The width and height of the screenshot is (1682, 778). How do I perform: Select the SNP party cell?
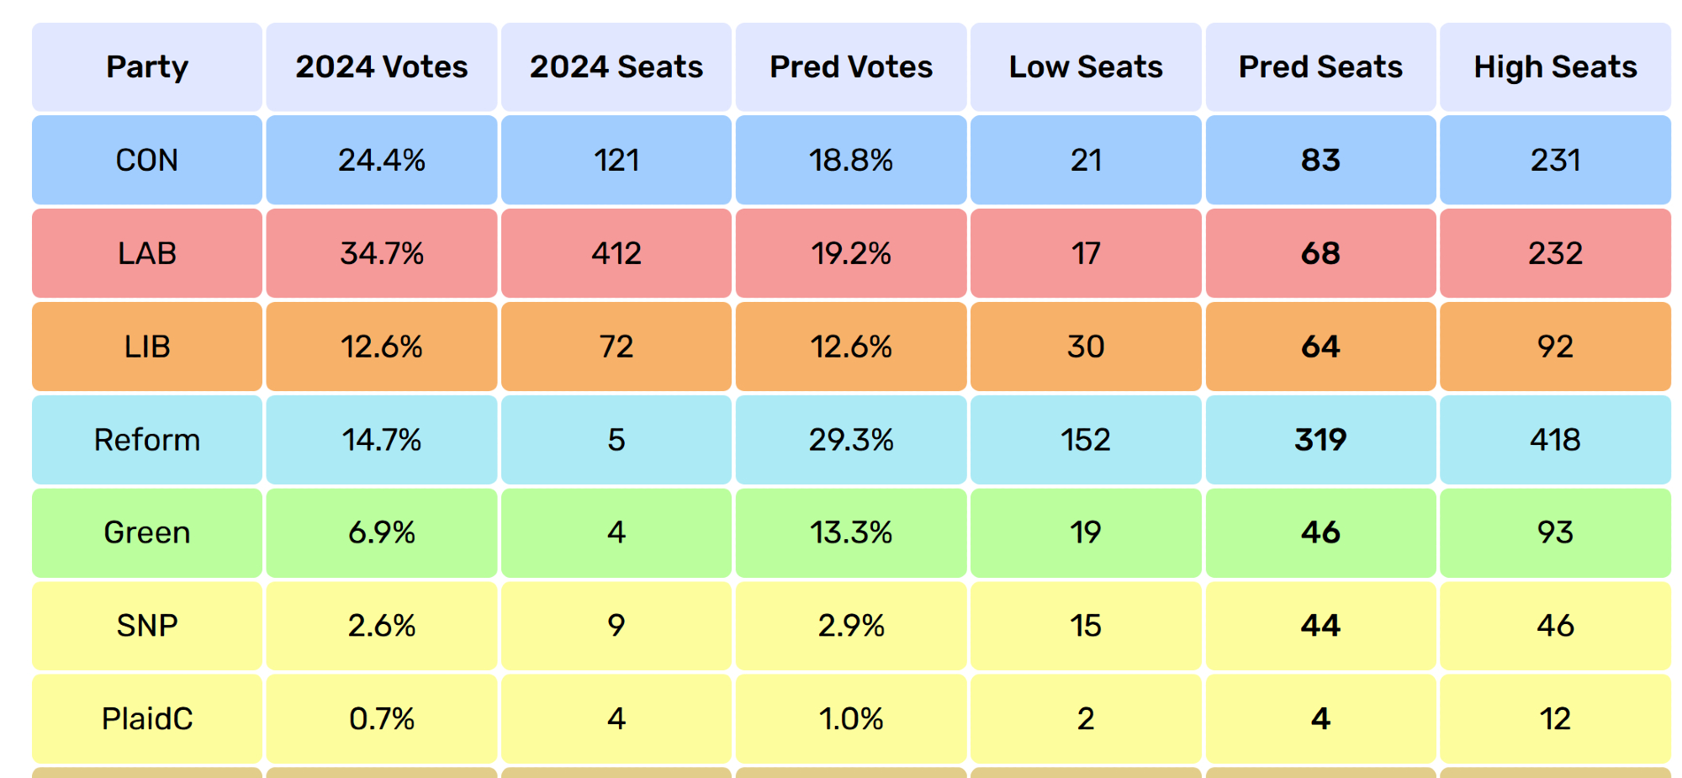click(147, 626)
